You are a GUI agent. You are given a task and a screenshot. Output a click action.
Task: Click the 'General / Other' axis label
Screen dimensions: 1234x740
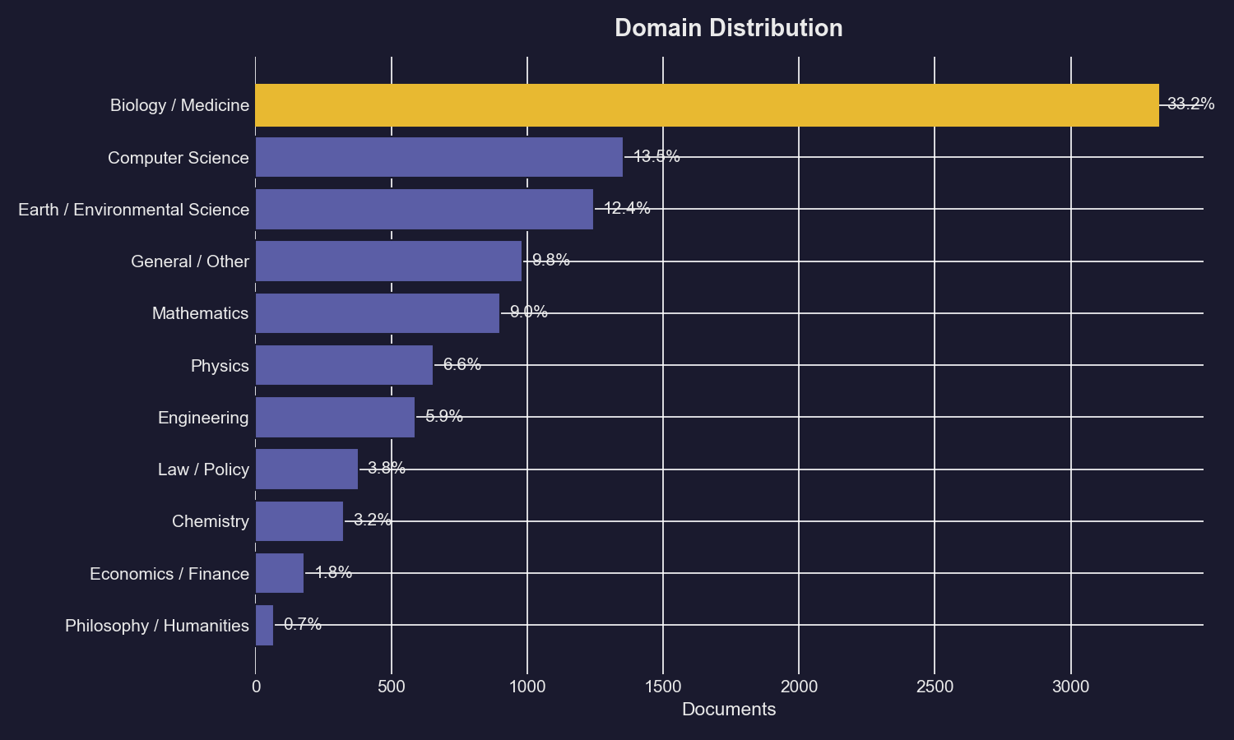coord(190,261)
